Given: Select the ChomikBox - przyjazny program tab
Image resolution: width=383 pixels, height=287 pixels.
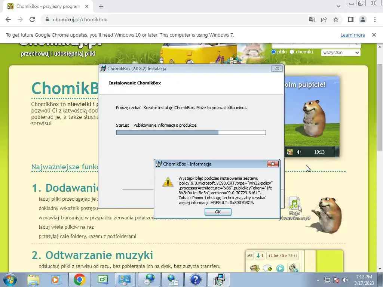Looking at the screenshot, I should pyautogui.click(x=48, y=7).
